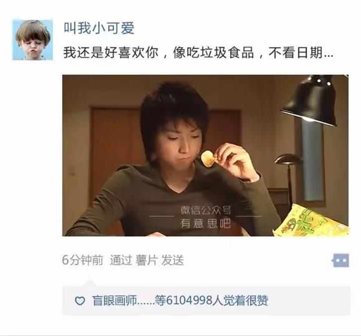Open profile picture of 叫我小可爱

point(32,40)
